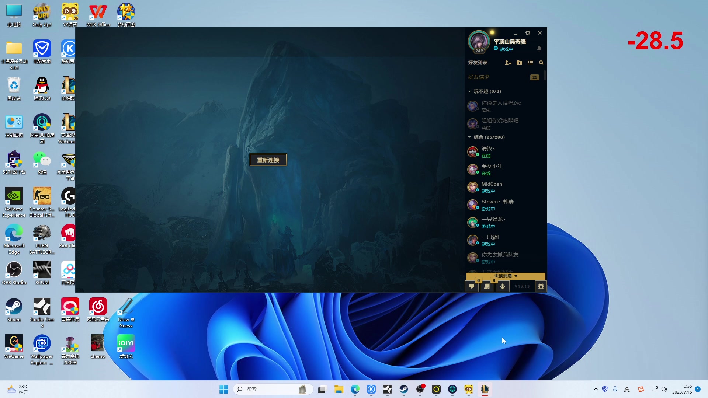The image size is (708, 398).
Task: Open Studio One 3 desktop shortcut
Action: (x=42, y=313)
